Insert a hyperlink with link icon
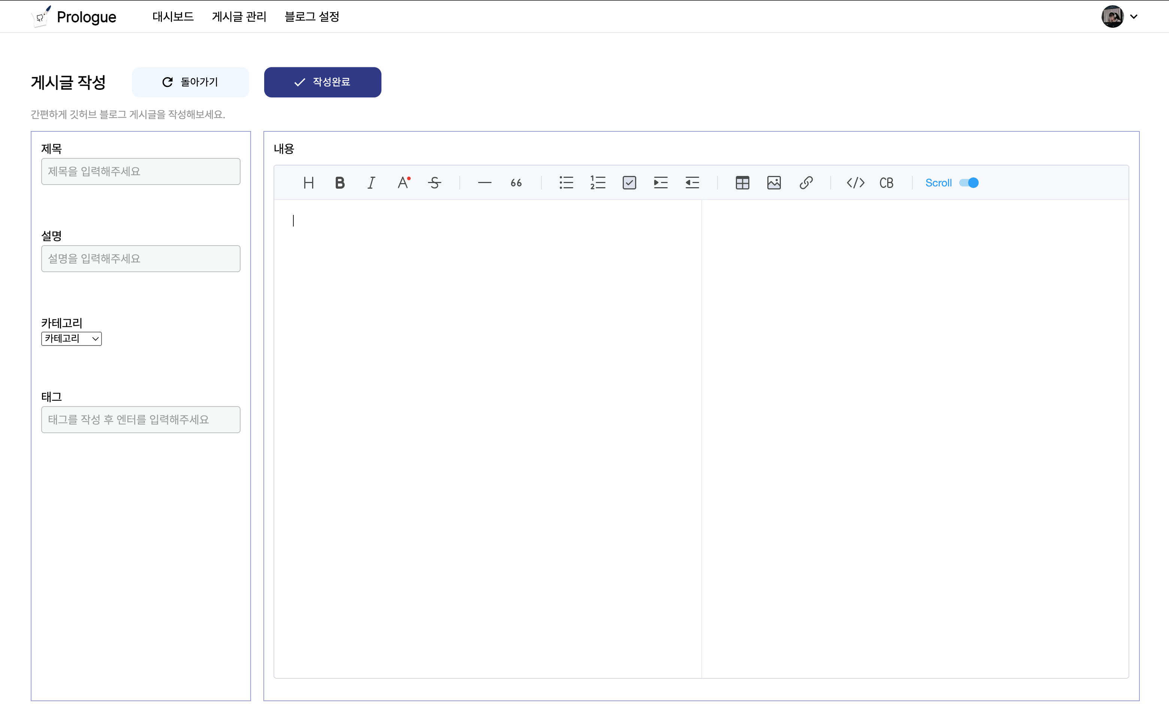The image size is (1169, 727). point(806,183)
